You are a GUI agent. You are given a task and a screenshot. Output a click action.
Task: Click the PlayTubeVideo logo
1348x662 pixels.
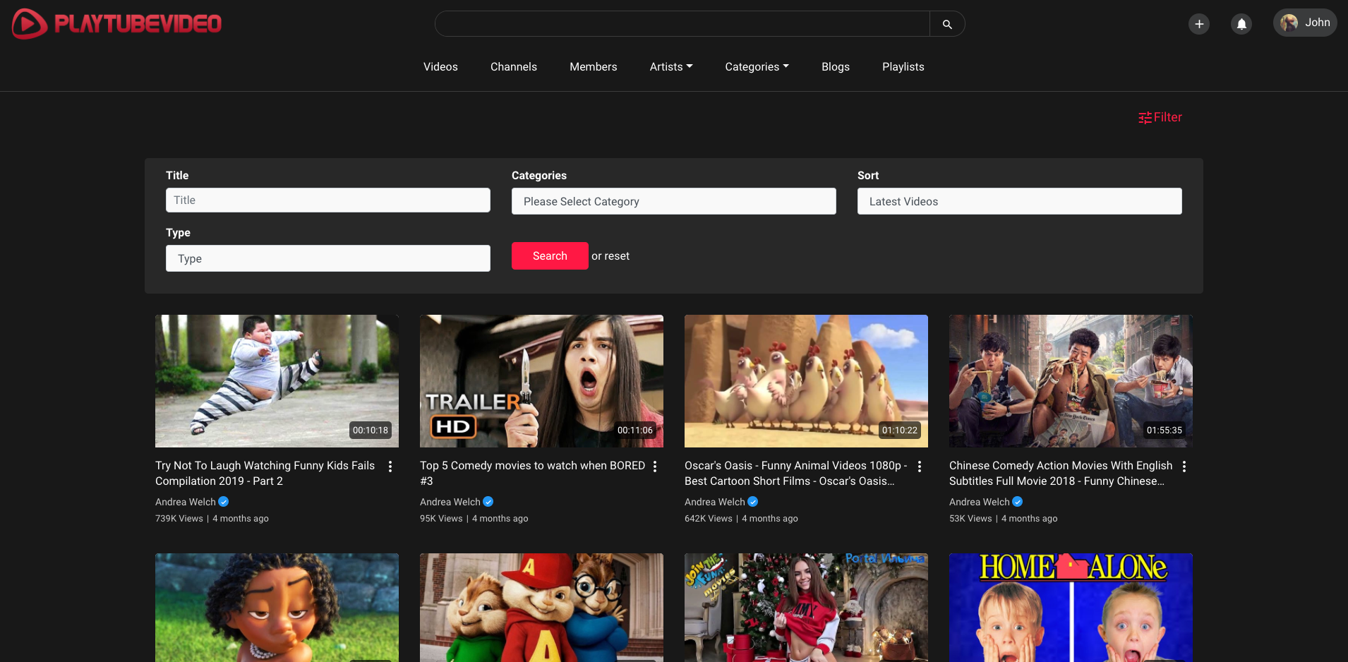click(x=116, y=23)
